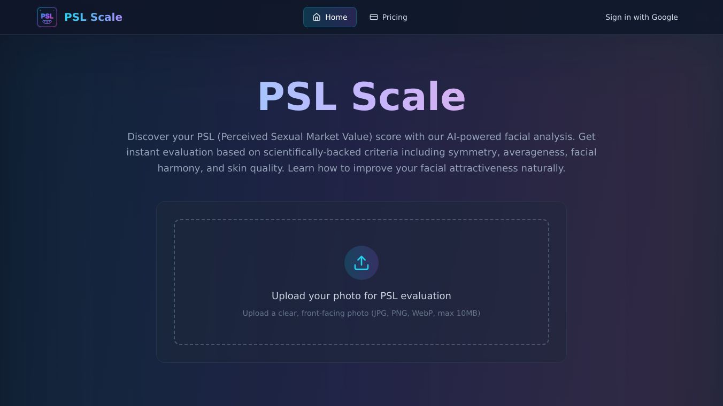The height and width of the screenshot is (406, 723).
Task: Click the PSL Scale brand name in header
Action: 93,17
